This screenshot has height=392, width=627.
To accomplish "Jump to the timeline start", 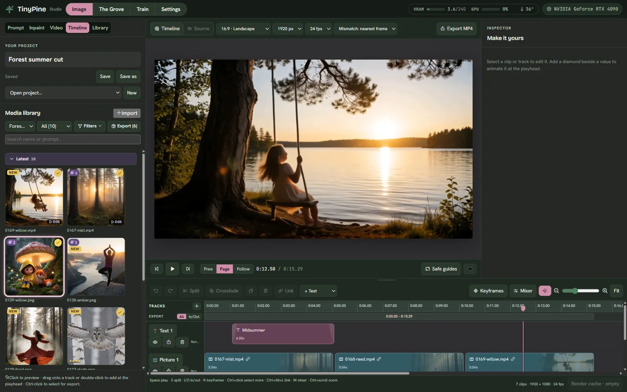I will click(157, 269).
